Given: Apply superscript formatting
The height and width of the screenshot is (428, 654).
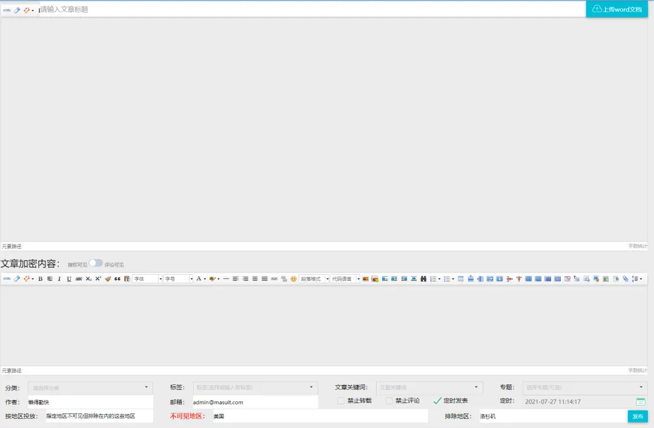Looking at the screenshot, I should [x=98, y=278].
